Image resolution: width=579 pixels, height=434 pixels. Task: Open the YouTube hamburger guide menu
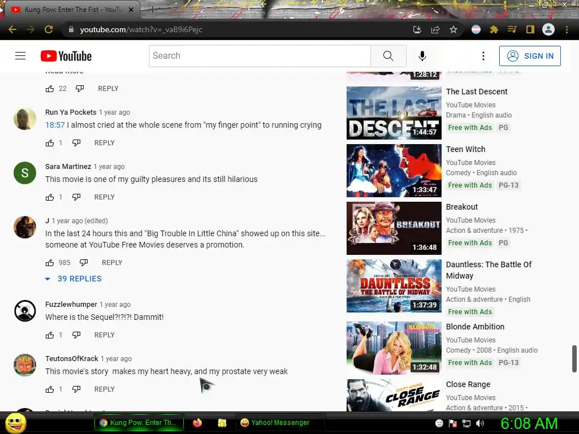click(x=20, y=56)
